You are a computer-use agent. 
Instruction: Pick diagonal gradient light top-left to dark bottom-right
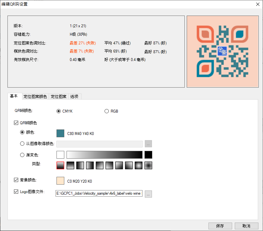[x=119, y=165]
